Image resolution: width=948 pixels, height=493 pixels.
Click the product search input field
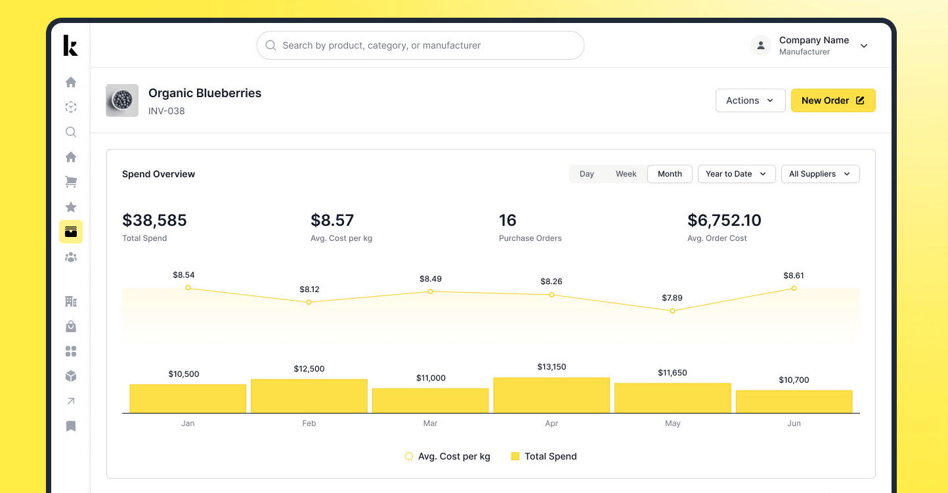tap(420, 45)
